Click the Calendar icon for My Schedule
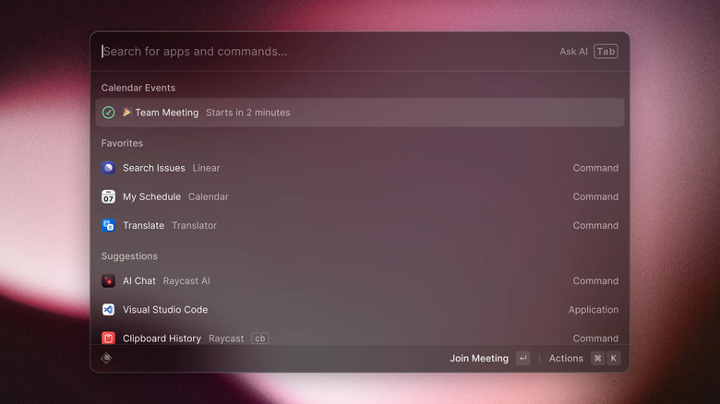The height and width of the screenshot is (404, 720). [108, 196]
